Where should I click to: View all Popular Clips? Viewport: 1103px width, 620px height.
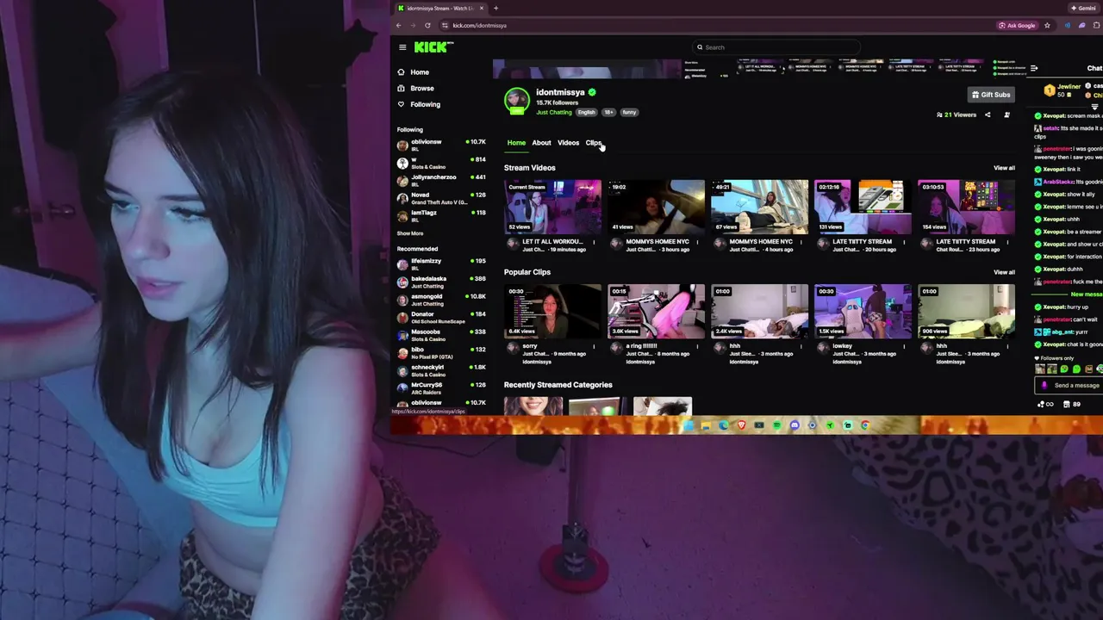[x=1004, y=272]
